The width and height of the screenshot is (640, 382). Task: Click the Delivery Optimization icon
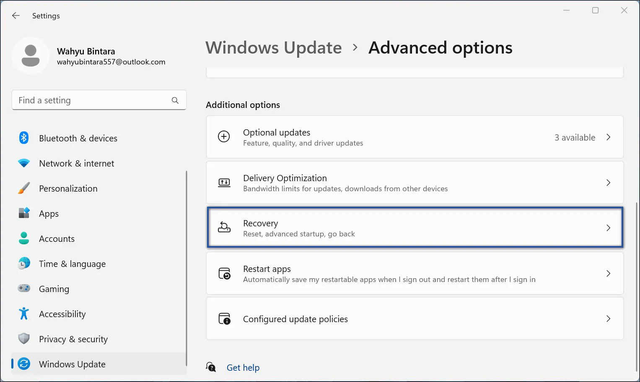pyautogui.click(x=224, y=182)
